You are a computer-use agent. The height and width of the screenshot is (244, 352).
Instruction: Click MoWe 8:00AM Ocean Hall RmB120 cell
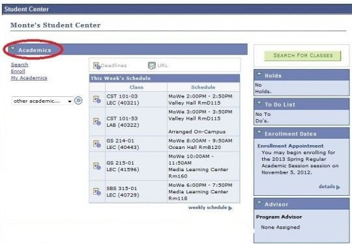[203, 144]
